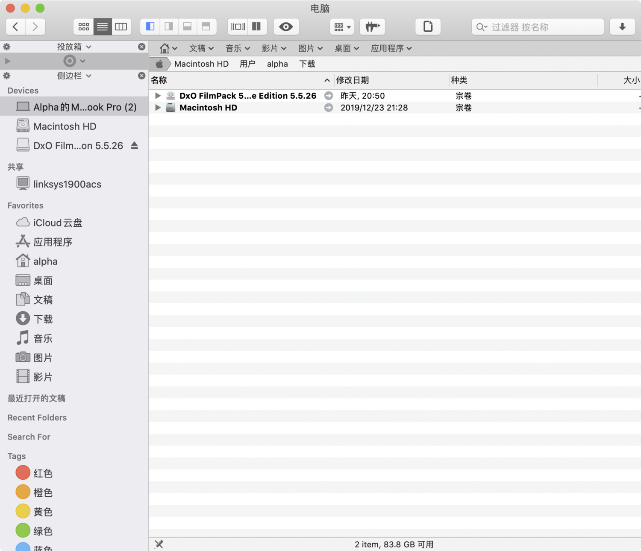Select Macintosh HD in sidebar Devices
Viewport: 641px width, 551px height.
click(x=74, y=126)
